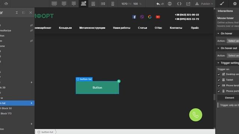Toggle the Phone portrait trigger checkbox

point(219,91)
